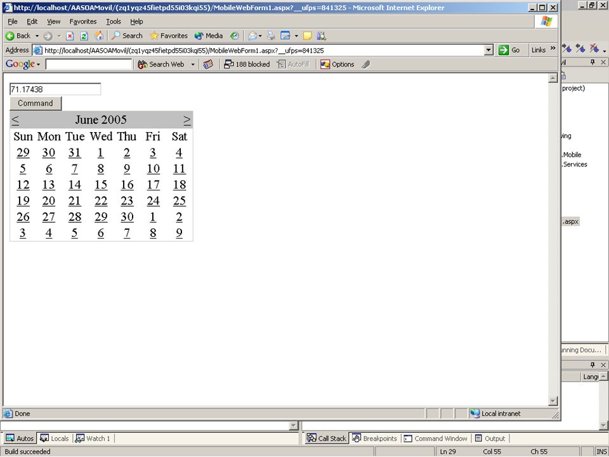The image size is (609, 457).
Task: Click Google Search Web button
Action: pyautogui.click(x=161, y=65)
